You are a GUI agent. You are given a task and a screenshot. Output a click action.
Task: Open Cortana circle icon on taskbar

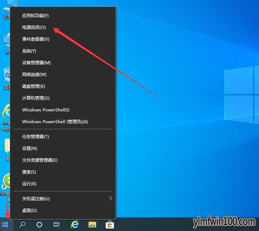pos(39,225)
